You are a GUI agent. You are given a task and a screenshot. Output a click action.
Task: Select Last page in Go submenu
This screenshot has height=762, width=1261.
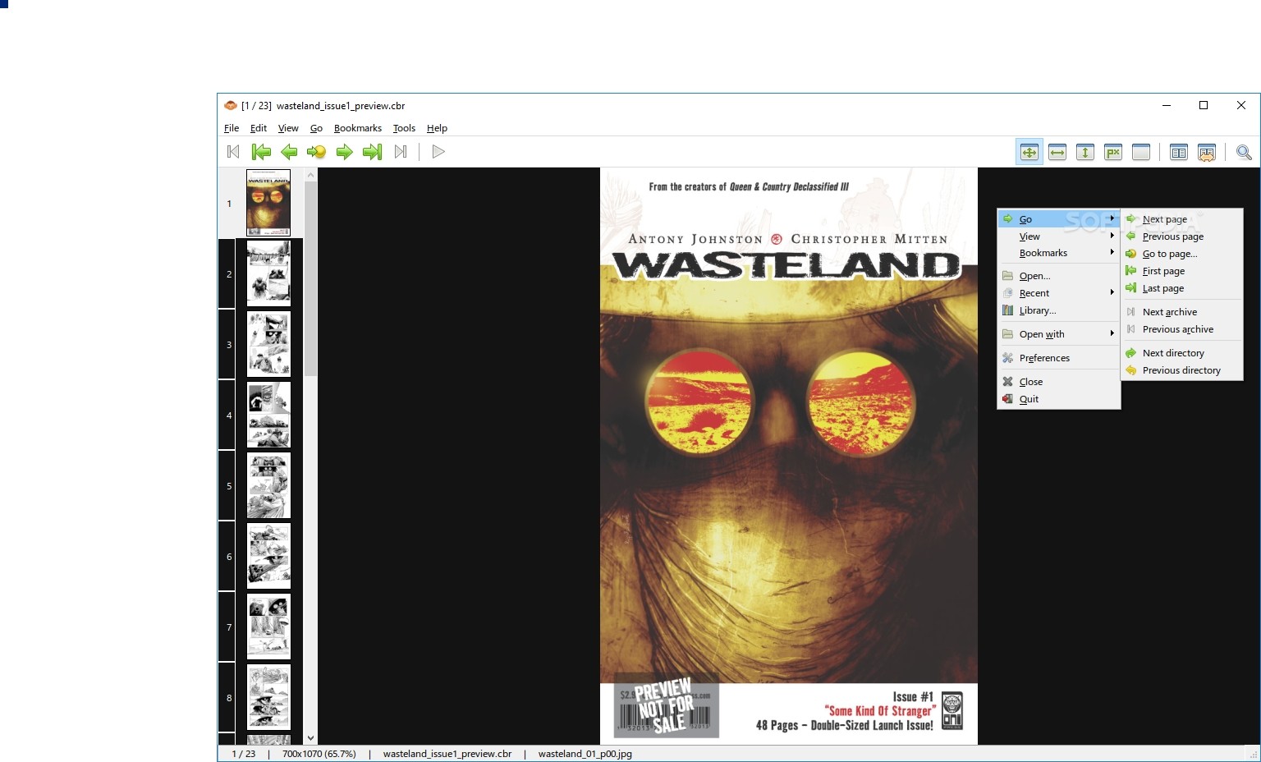point(1182,288)
